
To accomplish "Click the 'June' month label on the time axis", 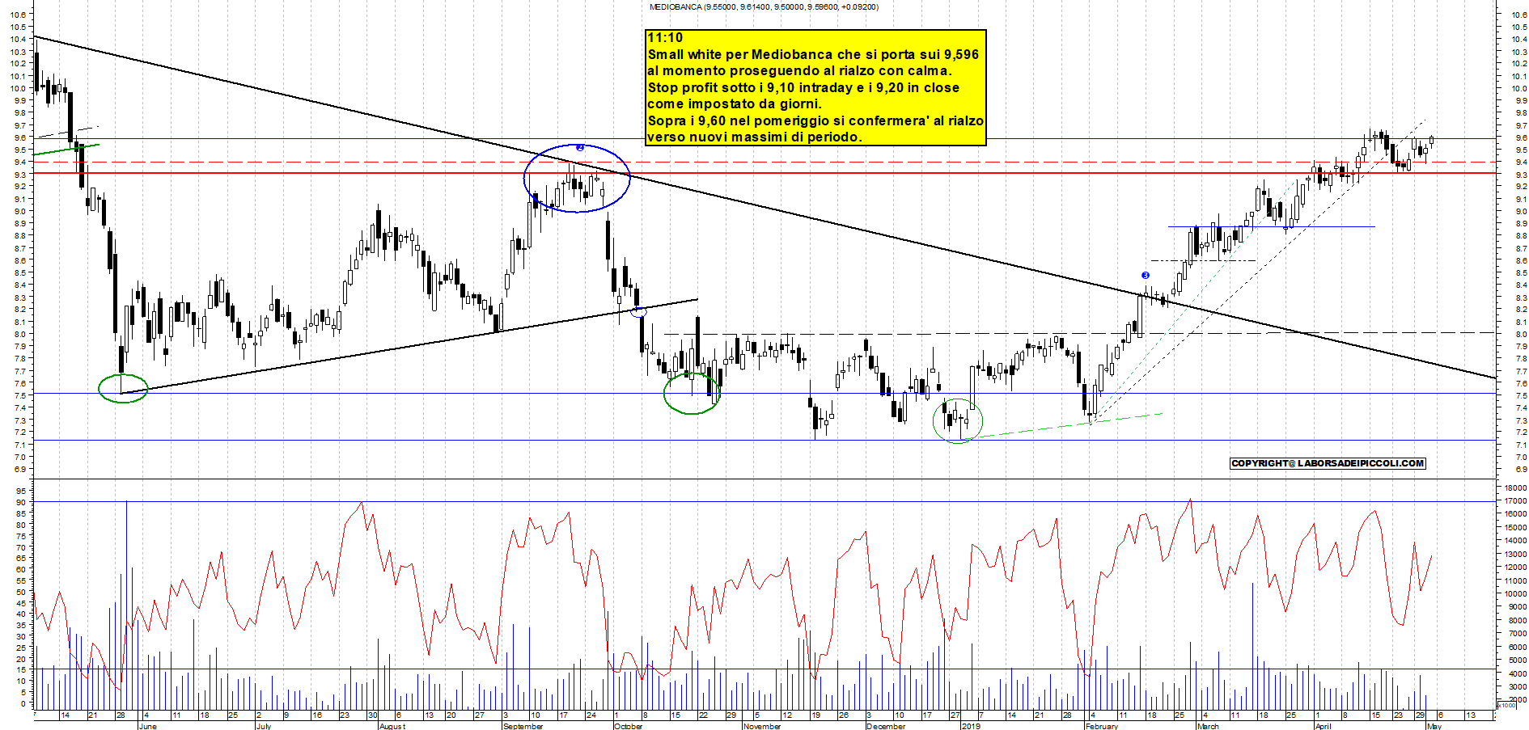I will click(148, 726).
